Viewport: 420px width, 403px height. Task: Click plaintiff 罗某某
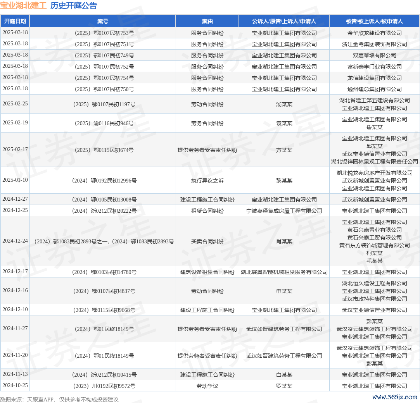(x=284, y=386)
